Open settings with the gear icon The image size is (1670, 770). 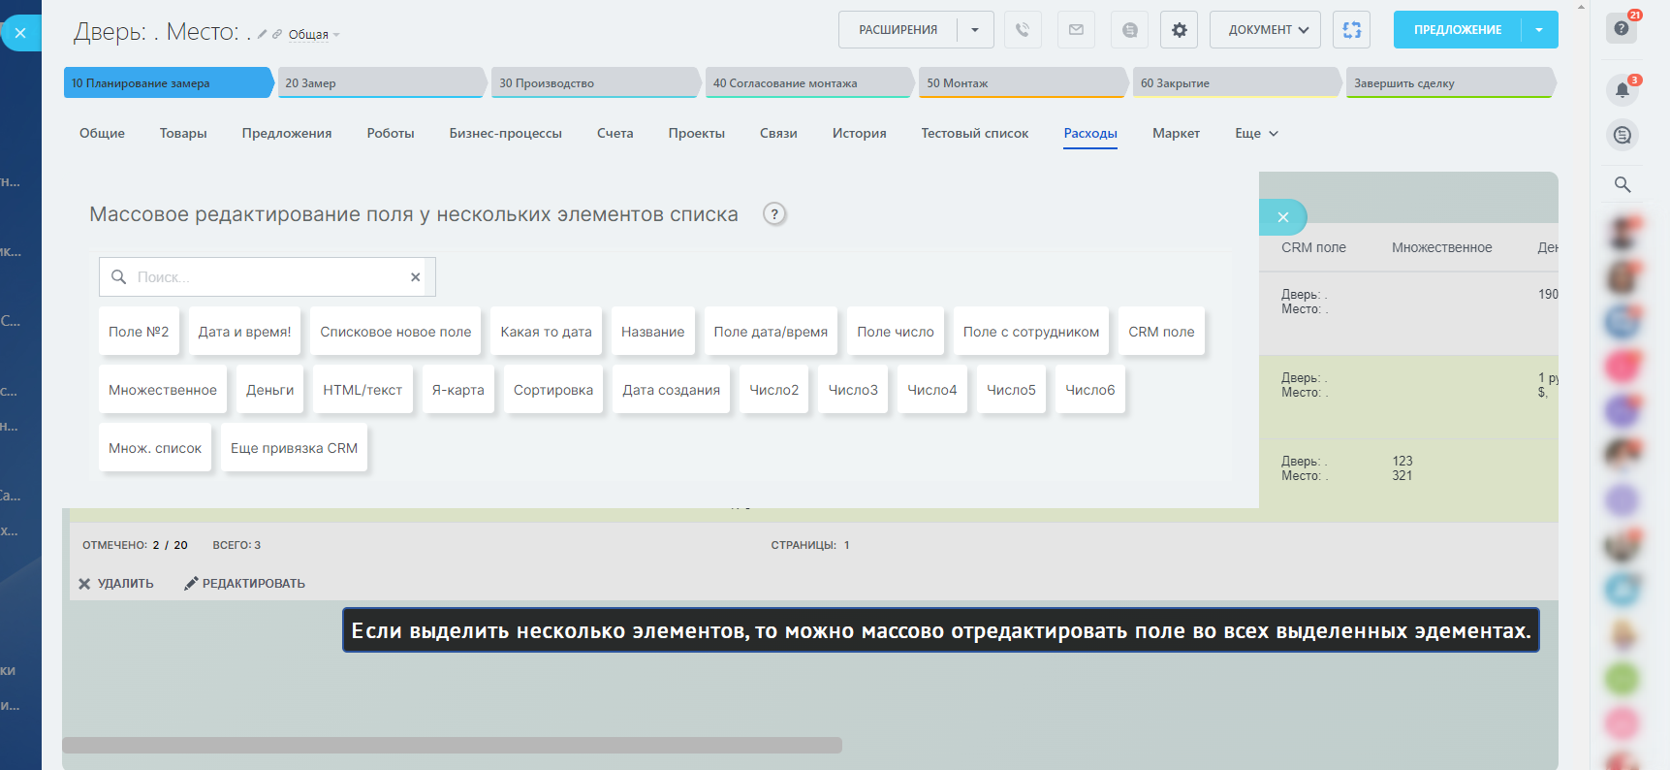click(x=1179, y=30)
